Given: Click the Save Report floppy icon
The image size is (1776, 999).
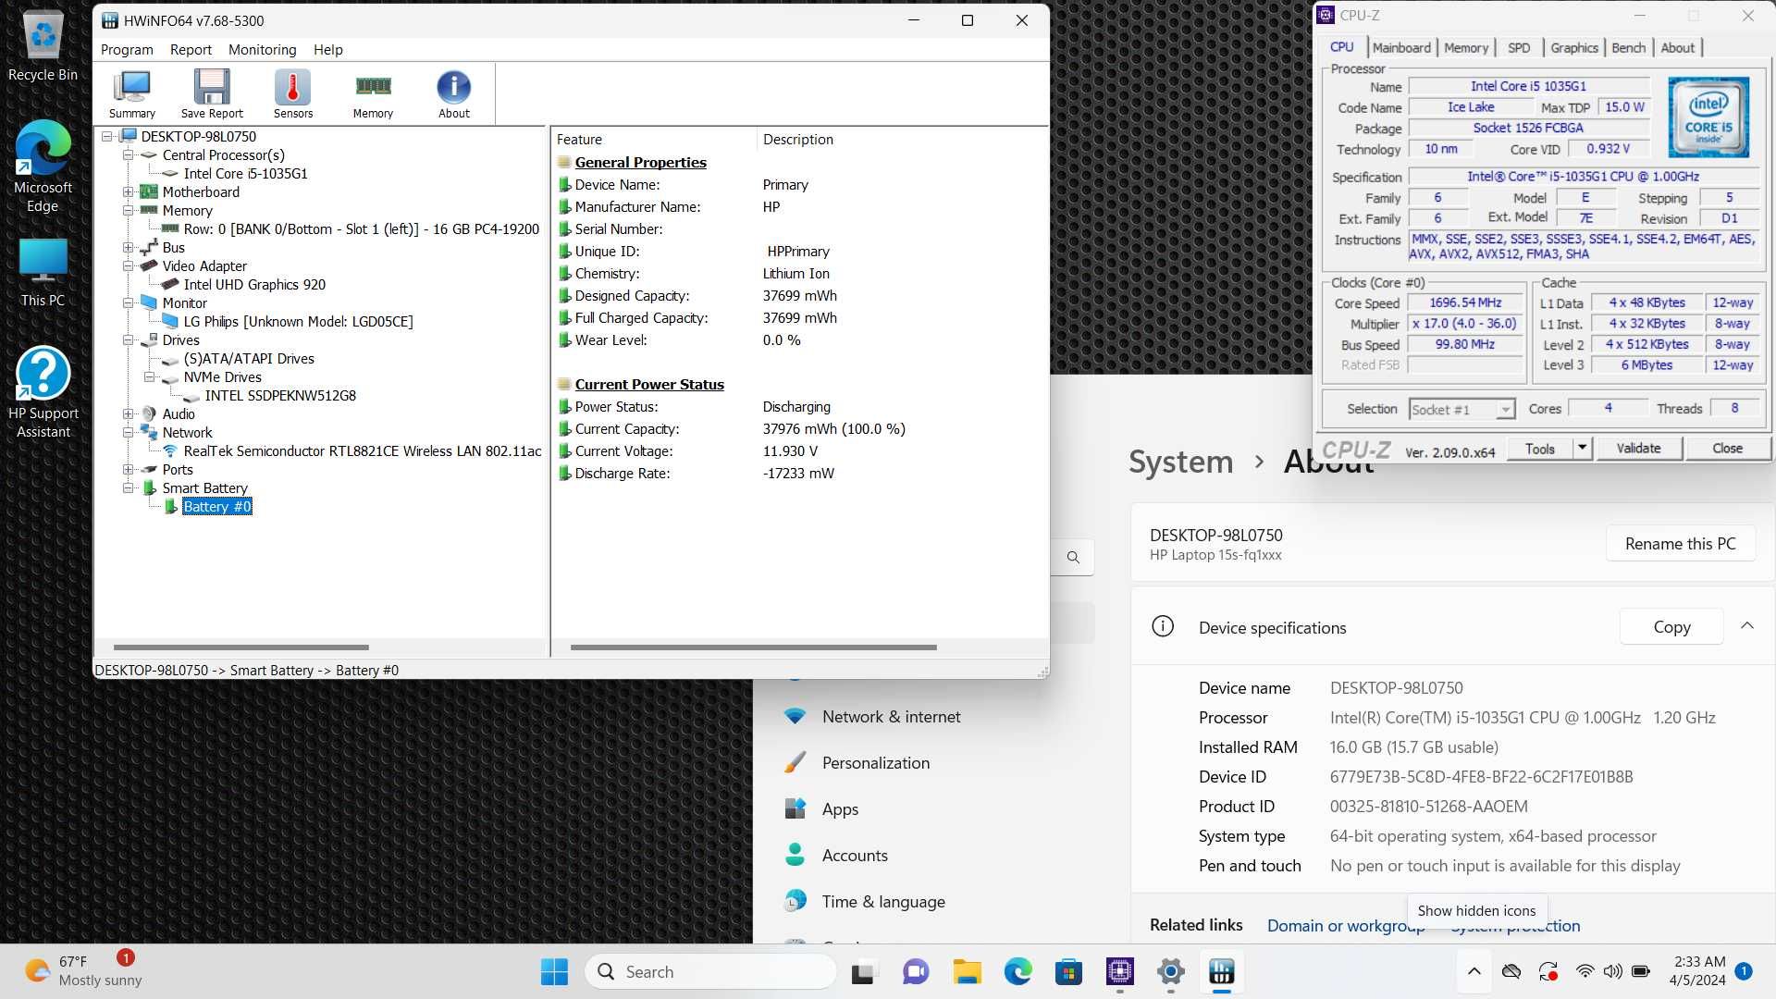Looking at the screenshot, I should click(x=212, y=94).
